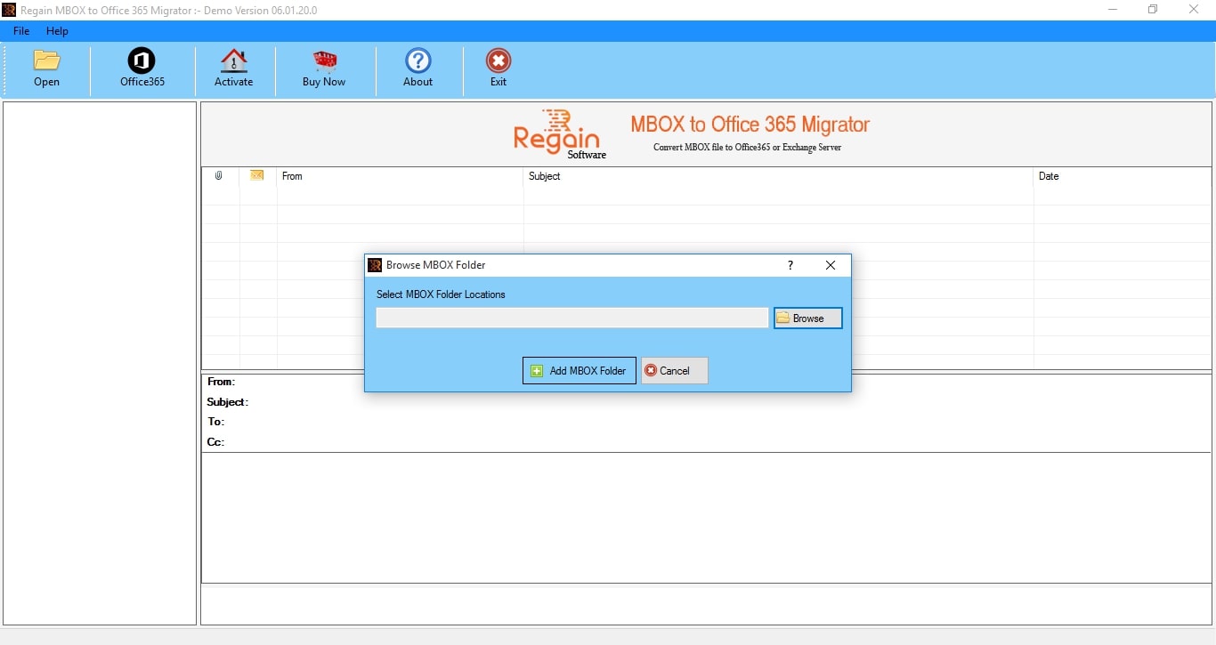Cancel the Browse MBOX Folder dialog
The width and height of the screenshot is (1216, 645).
pyautogui.click(x=674, y=371)
